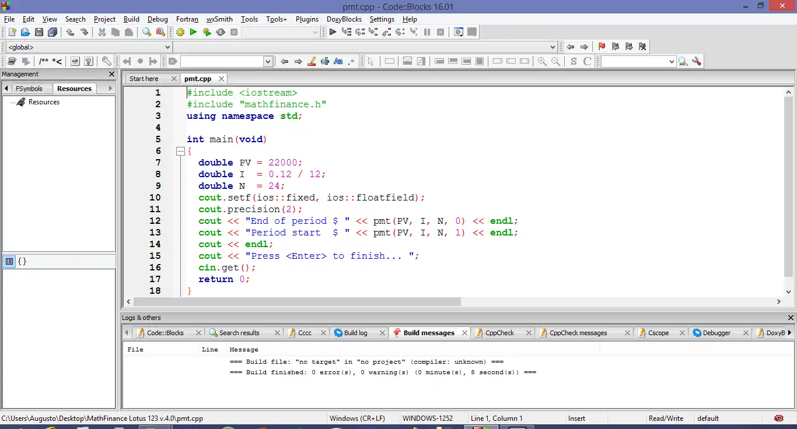This screenshot has width=797, height=429.
Task: Open the incremental search text dropdown
Action: (x=268, y=61)
